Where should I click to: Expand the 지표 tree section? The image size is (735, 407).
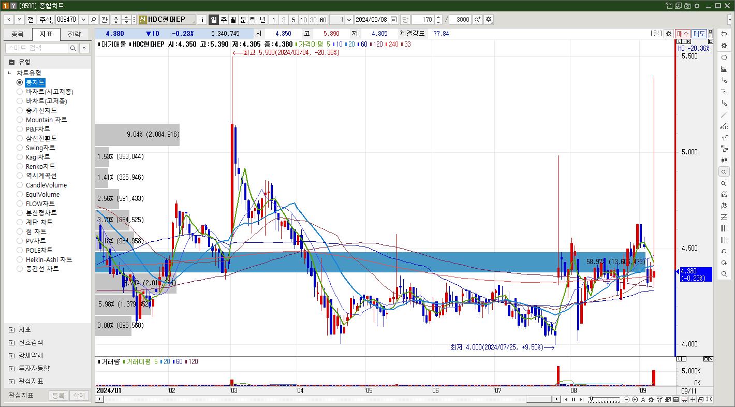pos(12,329)
